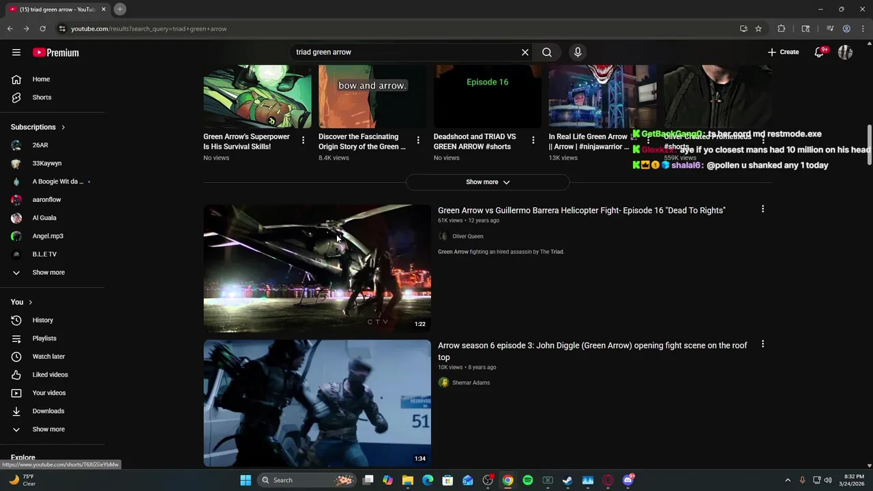The width and height of the screenshot is (873, 491).
Task: Click the YouTube Premium logo
Action: pyautogui.click(x=56, y=53)
